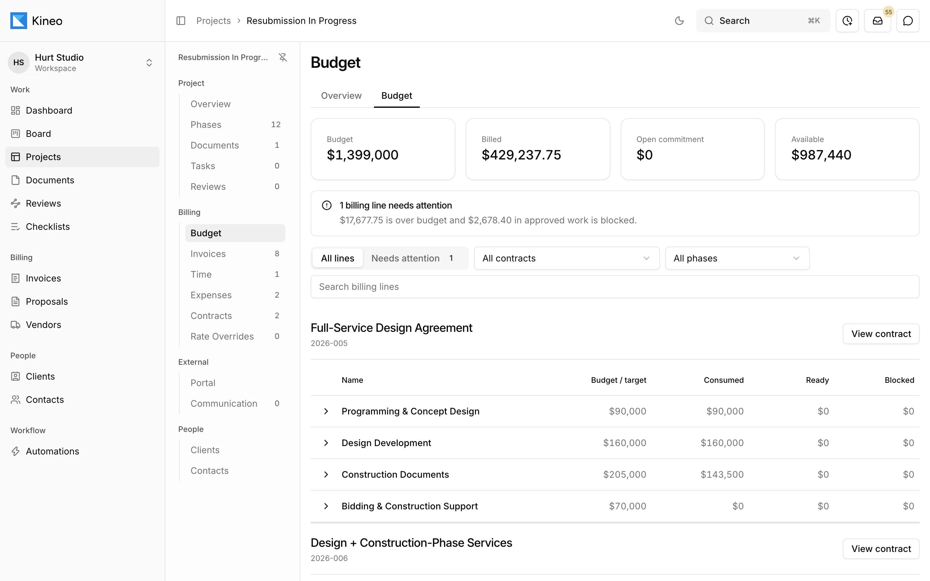930x581 pixels.
Task: Go to Board in the sidebar
Action: [x=82, y=134]
